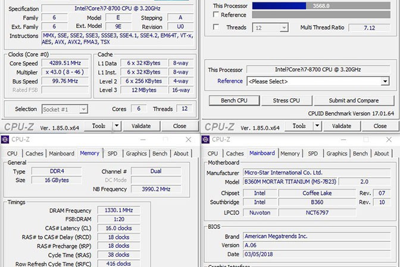The image size is (400, 267).
Task: Click CPU-Z app icon in Memory window title
Action: click(5, 139)
